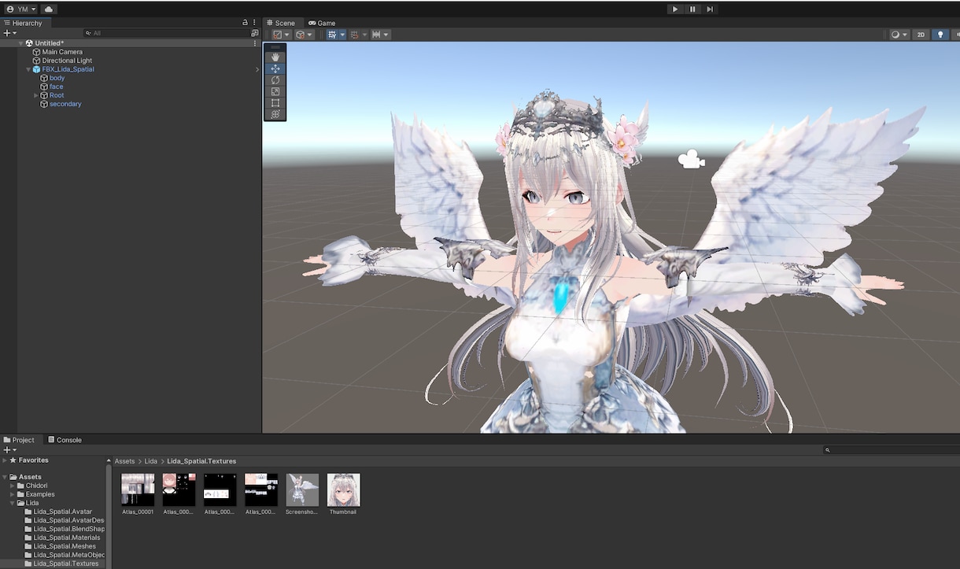
Task: Select the Rotate tool
Action: tap(275, 80)
